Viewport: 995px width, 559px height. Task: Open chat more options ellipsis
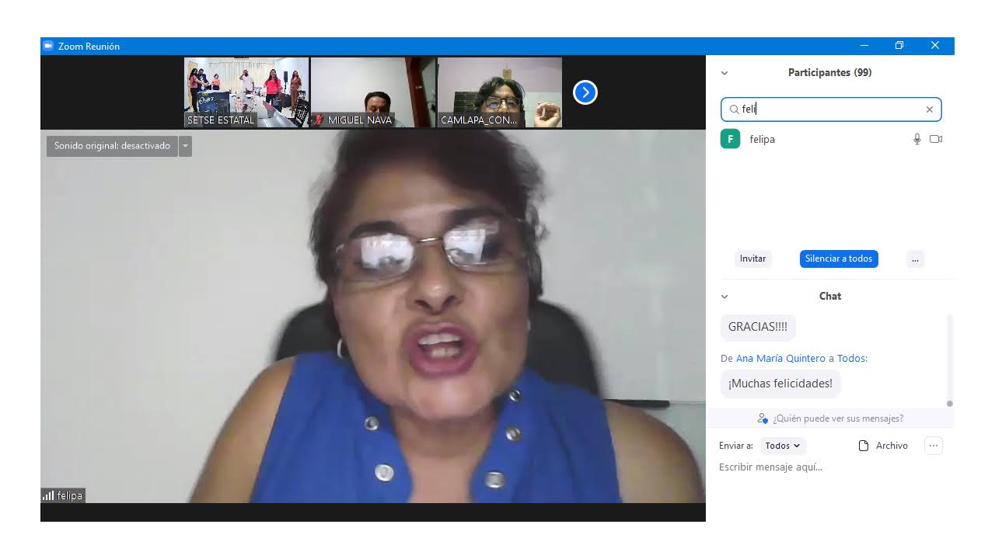point(934,446)
